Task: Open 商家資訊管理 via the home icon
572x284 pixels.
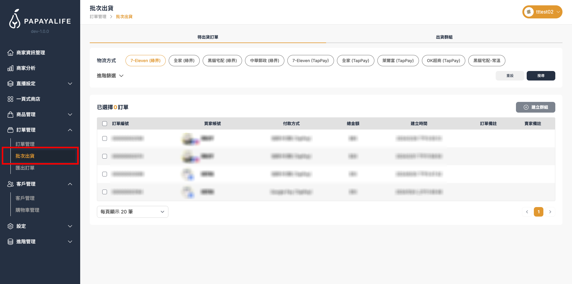Action: 10,53
